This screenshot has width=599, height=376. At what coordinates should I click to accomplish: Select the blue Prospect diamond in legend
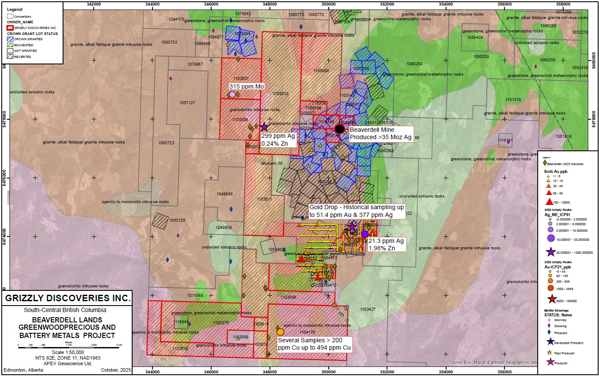(549, 332)
